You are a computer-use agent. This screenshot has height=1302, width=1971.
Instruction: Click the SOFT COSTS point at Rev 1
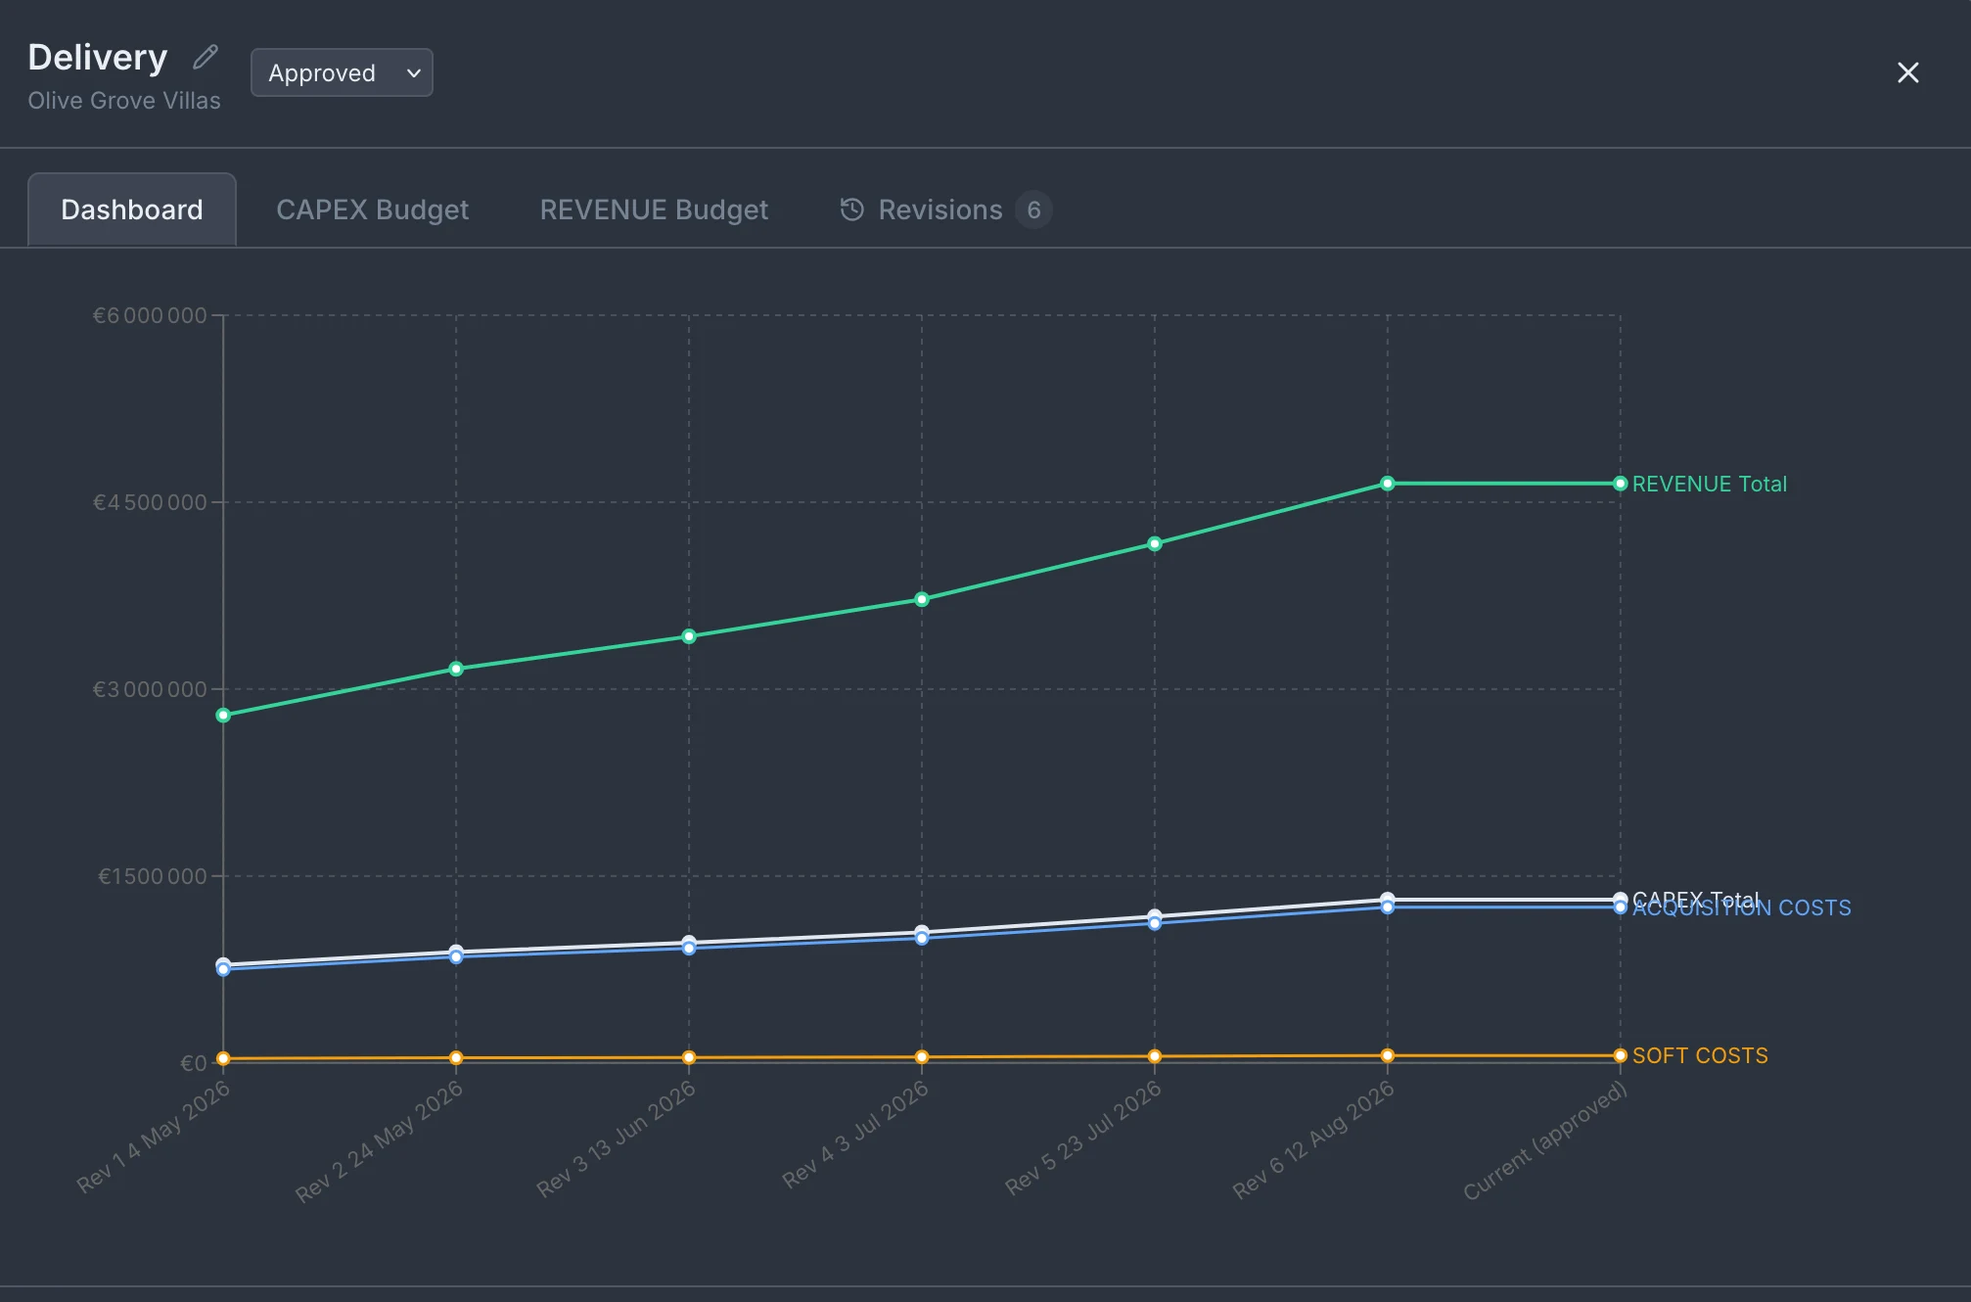point(223,1058)
